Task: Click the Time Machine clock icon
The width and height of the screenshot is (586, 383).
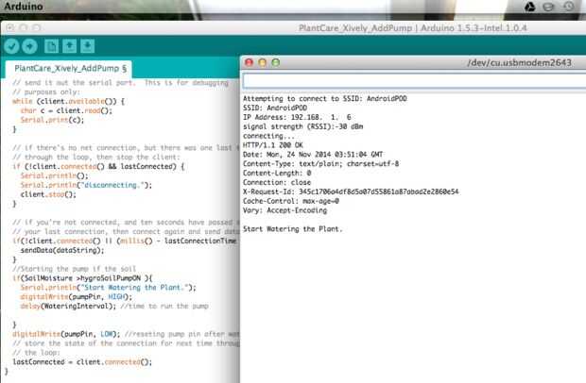Action: (x=568, y=7)
